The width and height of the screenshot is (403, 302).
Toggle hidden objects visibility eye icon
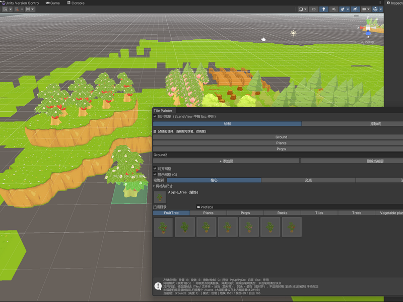tap(355, 9)
